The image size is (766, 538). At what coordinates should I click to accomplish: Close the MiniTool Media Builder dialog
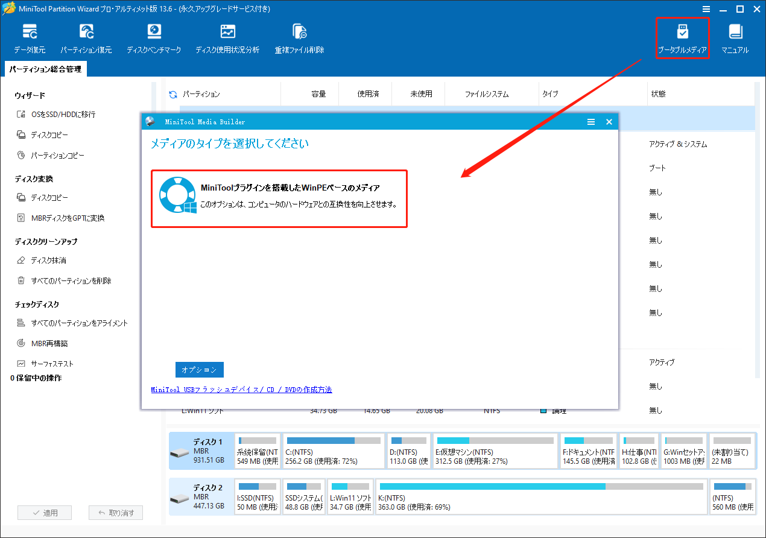tap(609, 122)
